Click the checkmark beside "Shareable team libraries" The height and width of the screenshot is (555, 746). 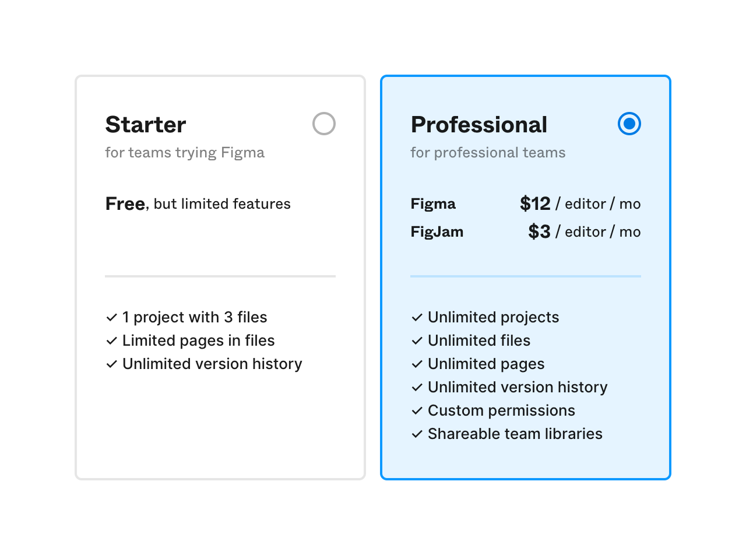pyautogui.click(x=417, y=434)
